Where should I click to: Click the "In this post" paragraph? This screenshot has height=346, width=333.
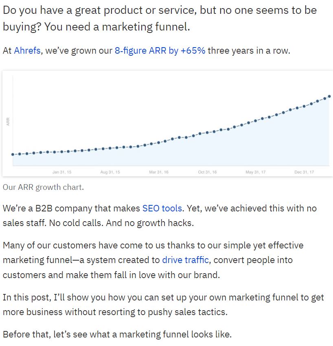(x=163, y=305)
